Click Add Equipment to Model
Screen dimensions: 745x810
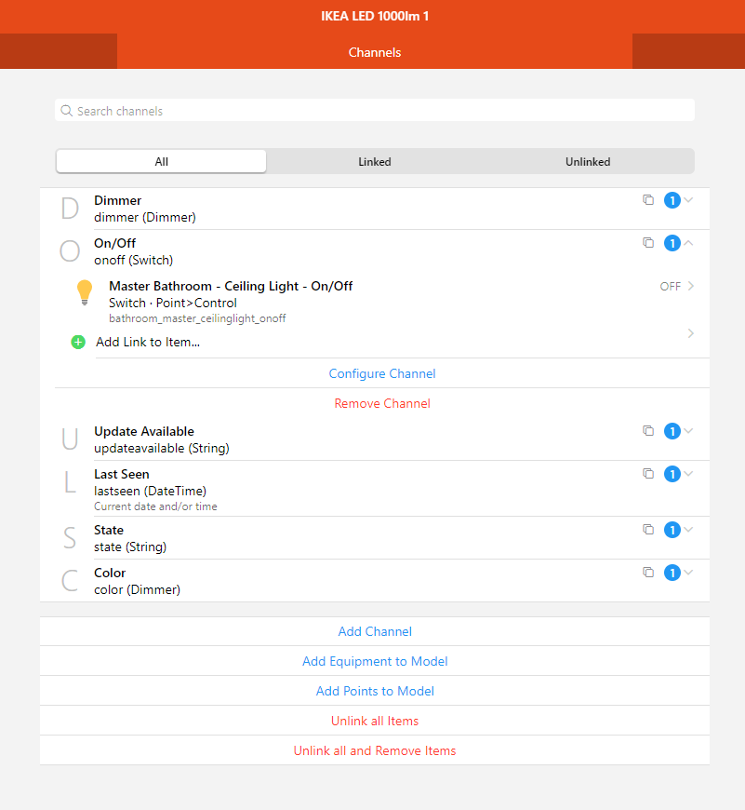[375, 661]
